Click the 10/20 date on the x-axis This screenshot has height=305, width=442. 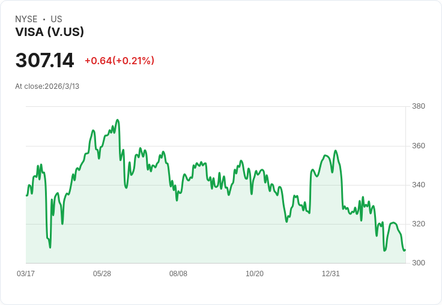(x=255, y=274)
